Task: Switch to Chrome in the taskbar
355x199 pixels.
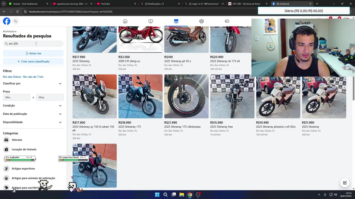Action: click(190, 195)
